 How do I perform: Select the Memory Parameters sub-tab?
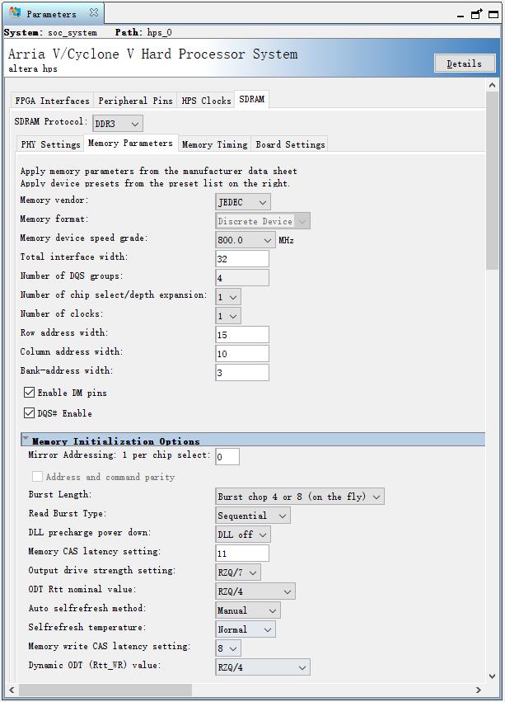click(x=130, y=143)
